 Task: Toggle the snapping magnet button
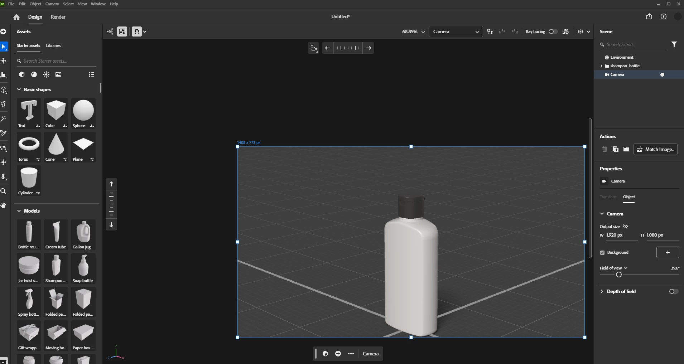click(137, 31)
